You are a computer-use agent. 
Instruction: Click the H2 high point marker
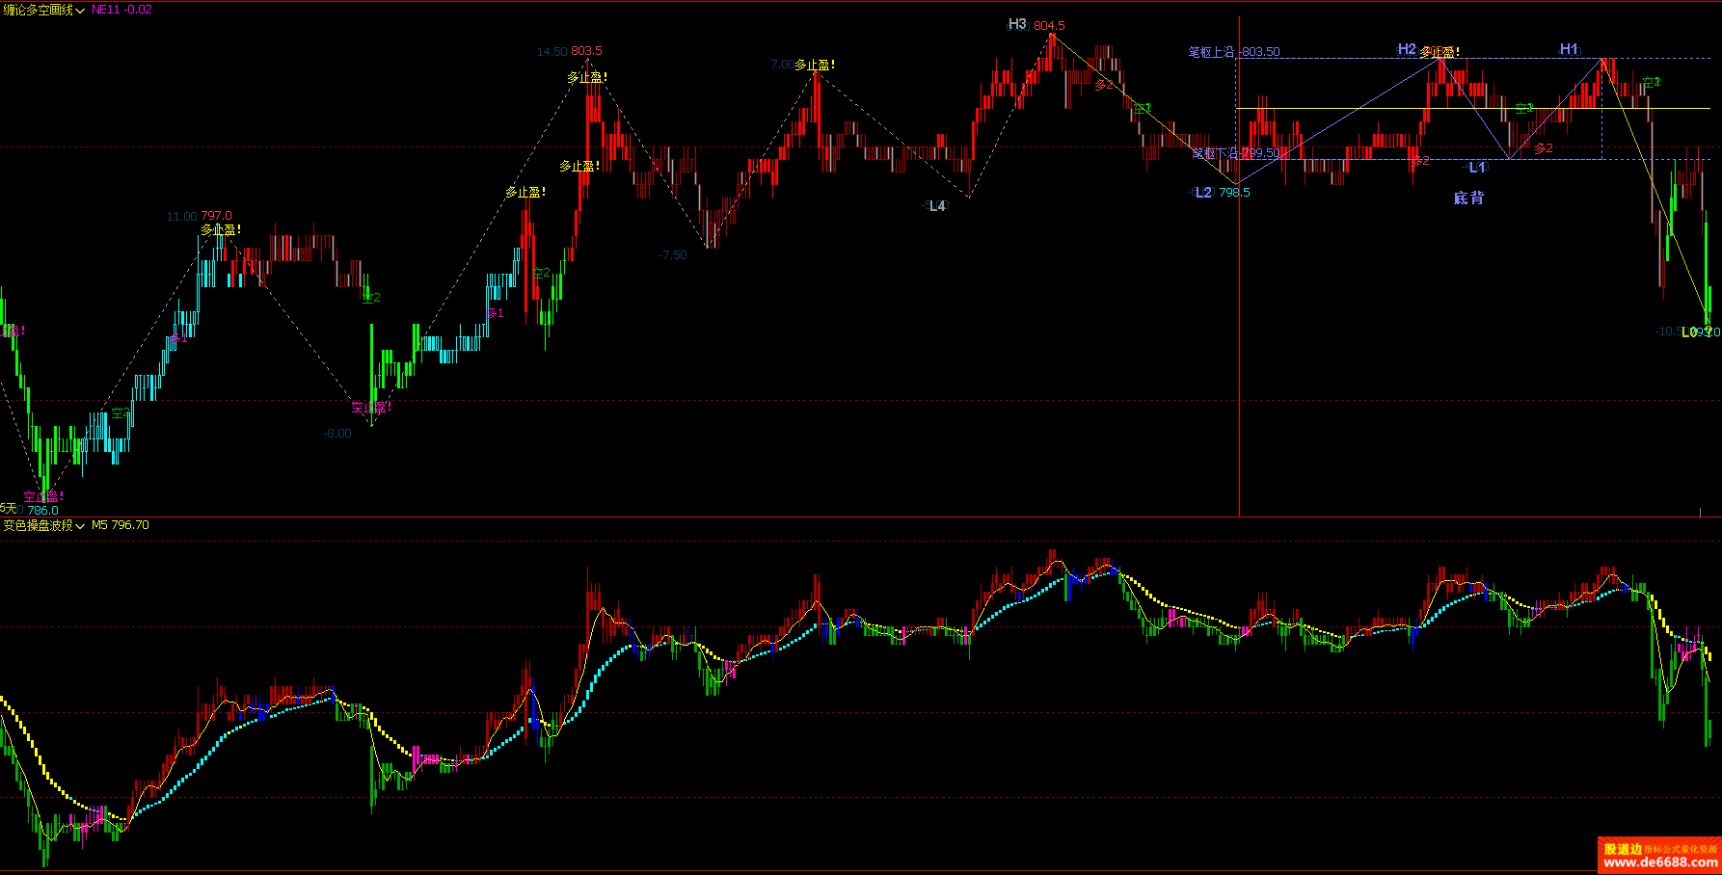coord(1407,49)
